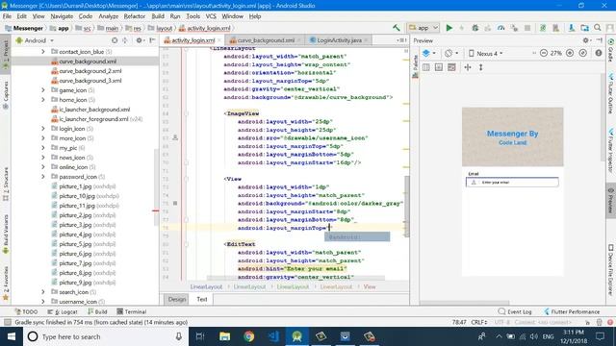This screenshot has width=616, height=346.
Task: Click the Attach debugger to process icon
Action: click(x=514, y=28)
